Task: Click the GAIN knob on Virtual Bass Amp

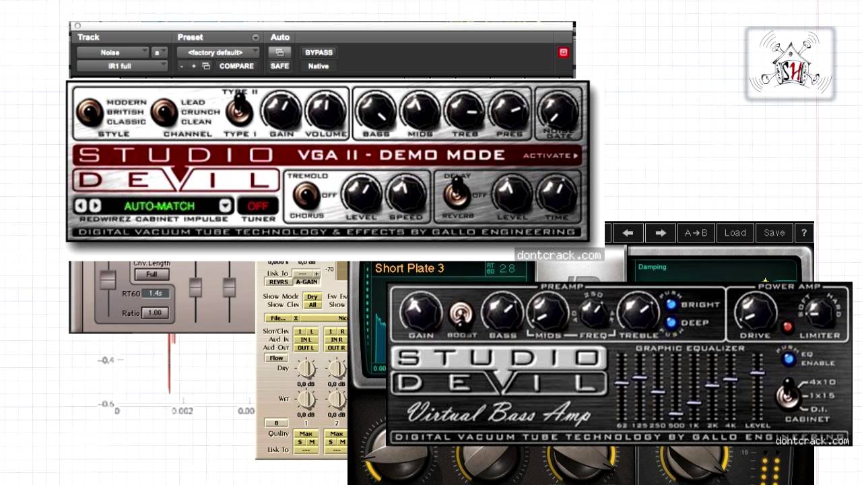Action: (x=421, y=312)
